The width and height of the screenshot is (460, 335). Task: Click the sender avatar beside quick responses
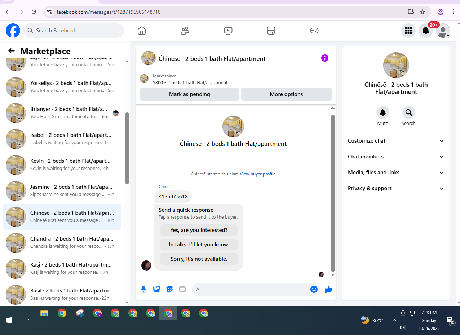tap(146, 265)
